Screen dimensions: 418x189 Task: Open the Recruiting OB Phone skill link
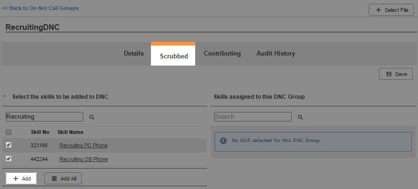[84, 159]
